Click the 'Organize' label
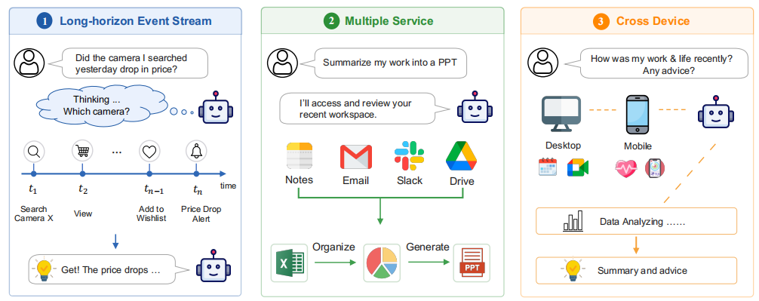Image resolution: width=759 pixels, height=301 pixels. click(333, 247)
